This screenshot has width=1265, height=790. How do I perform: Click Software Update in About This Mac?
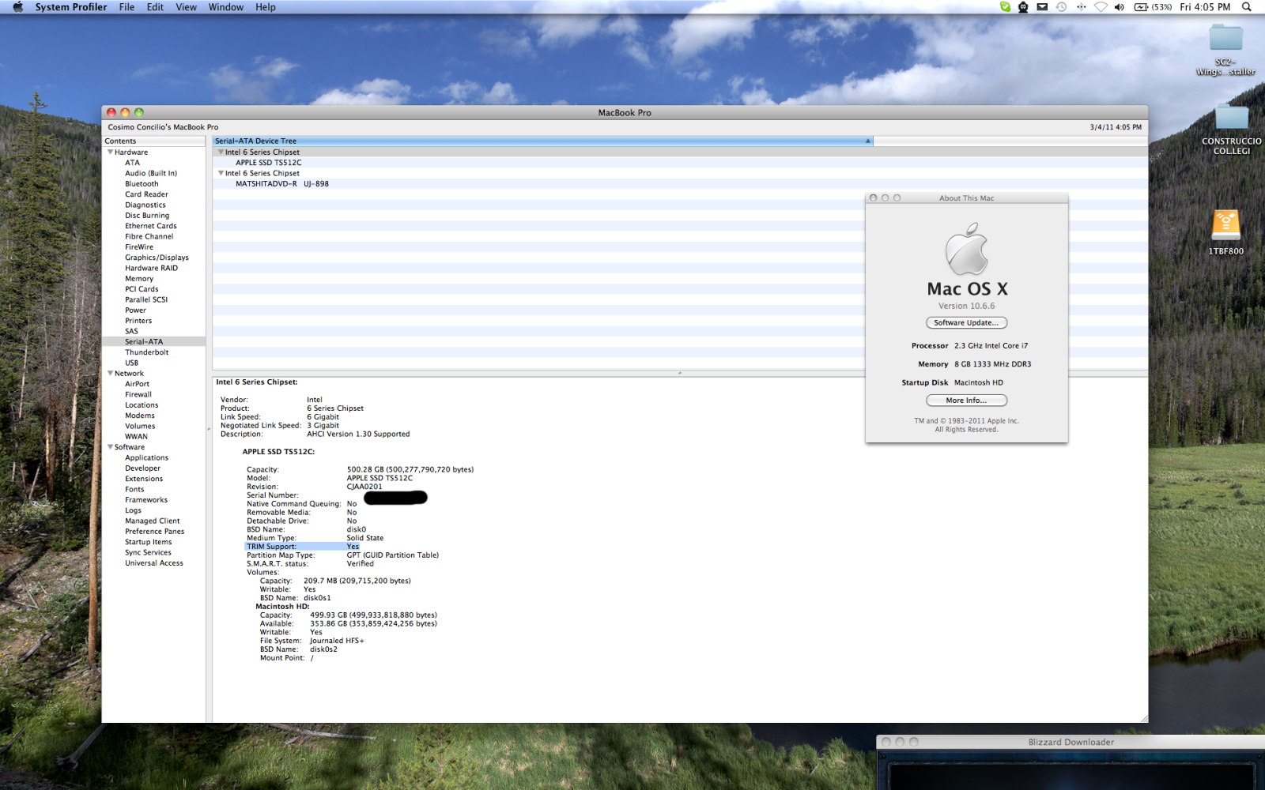coord(966,322)
